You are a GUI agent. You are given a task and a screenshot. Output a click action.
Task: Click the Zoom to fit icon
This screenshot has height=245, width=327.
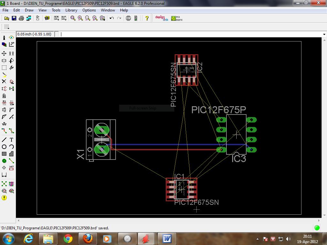(73, 19)
